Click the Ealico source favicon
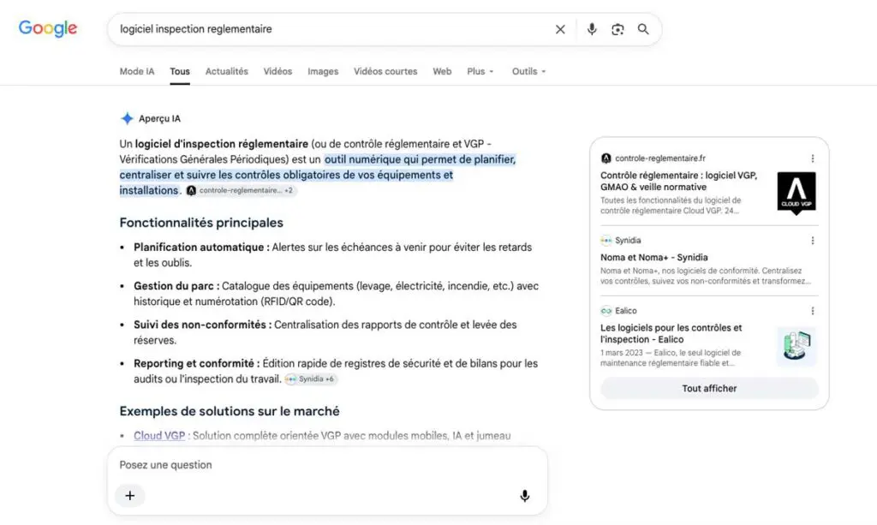877x525 pixels. pos(606,311)
